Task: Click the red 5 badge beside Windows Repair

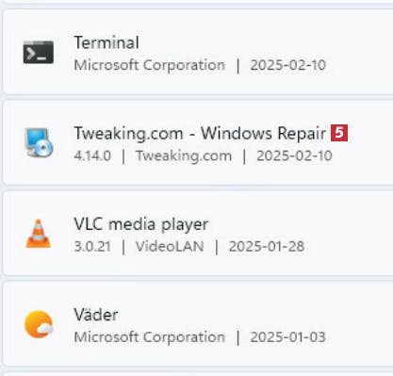Action: 339,133
